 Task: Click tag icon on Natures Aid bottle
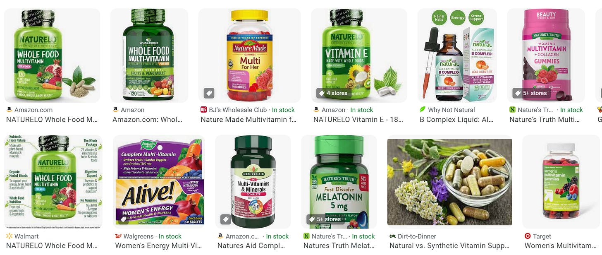pyautogui.click(x=226, y=219)
